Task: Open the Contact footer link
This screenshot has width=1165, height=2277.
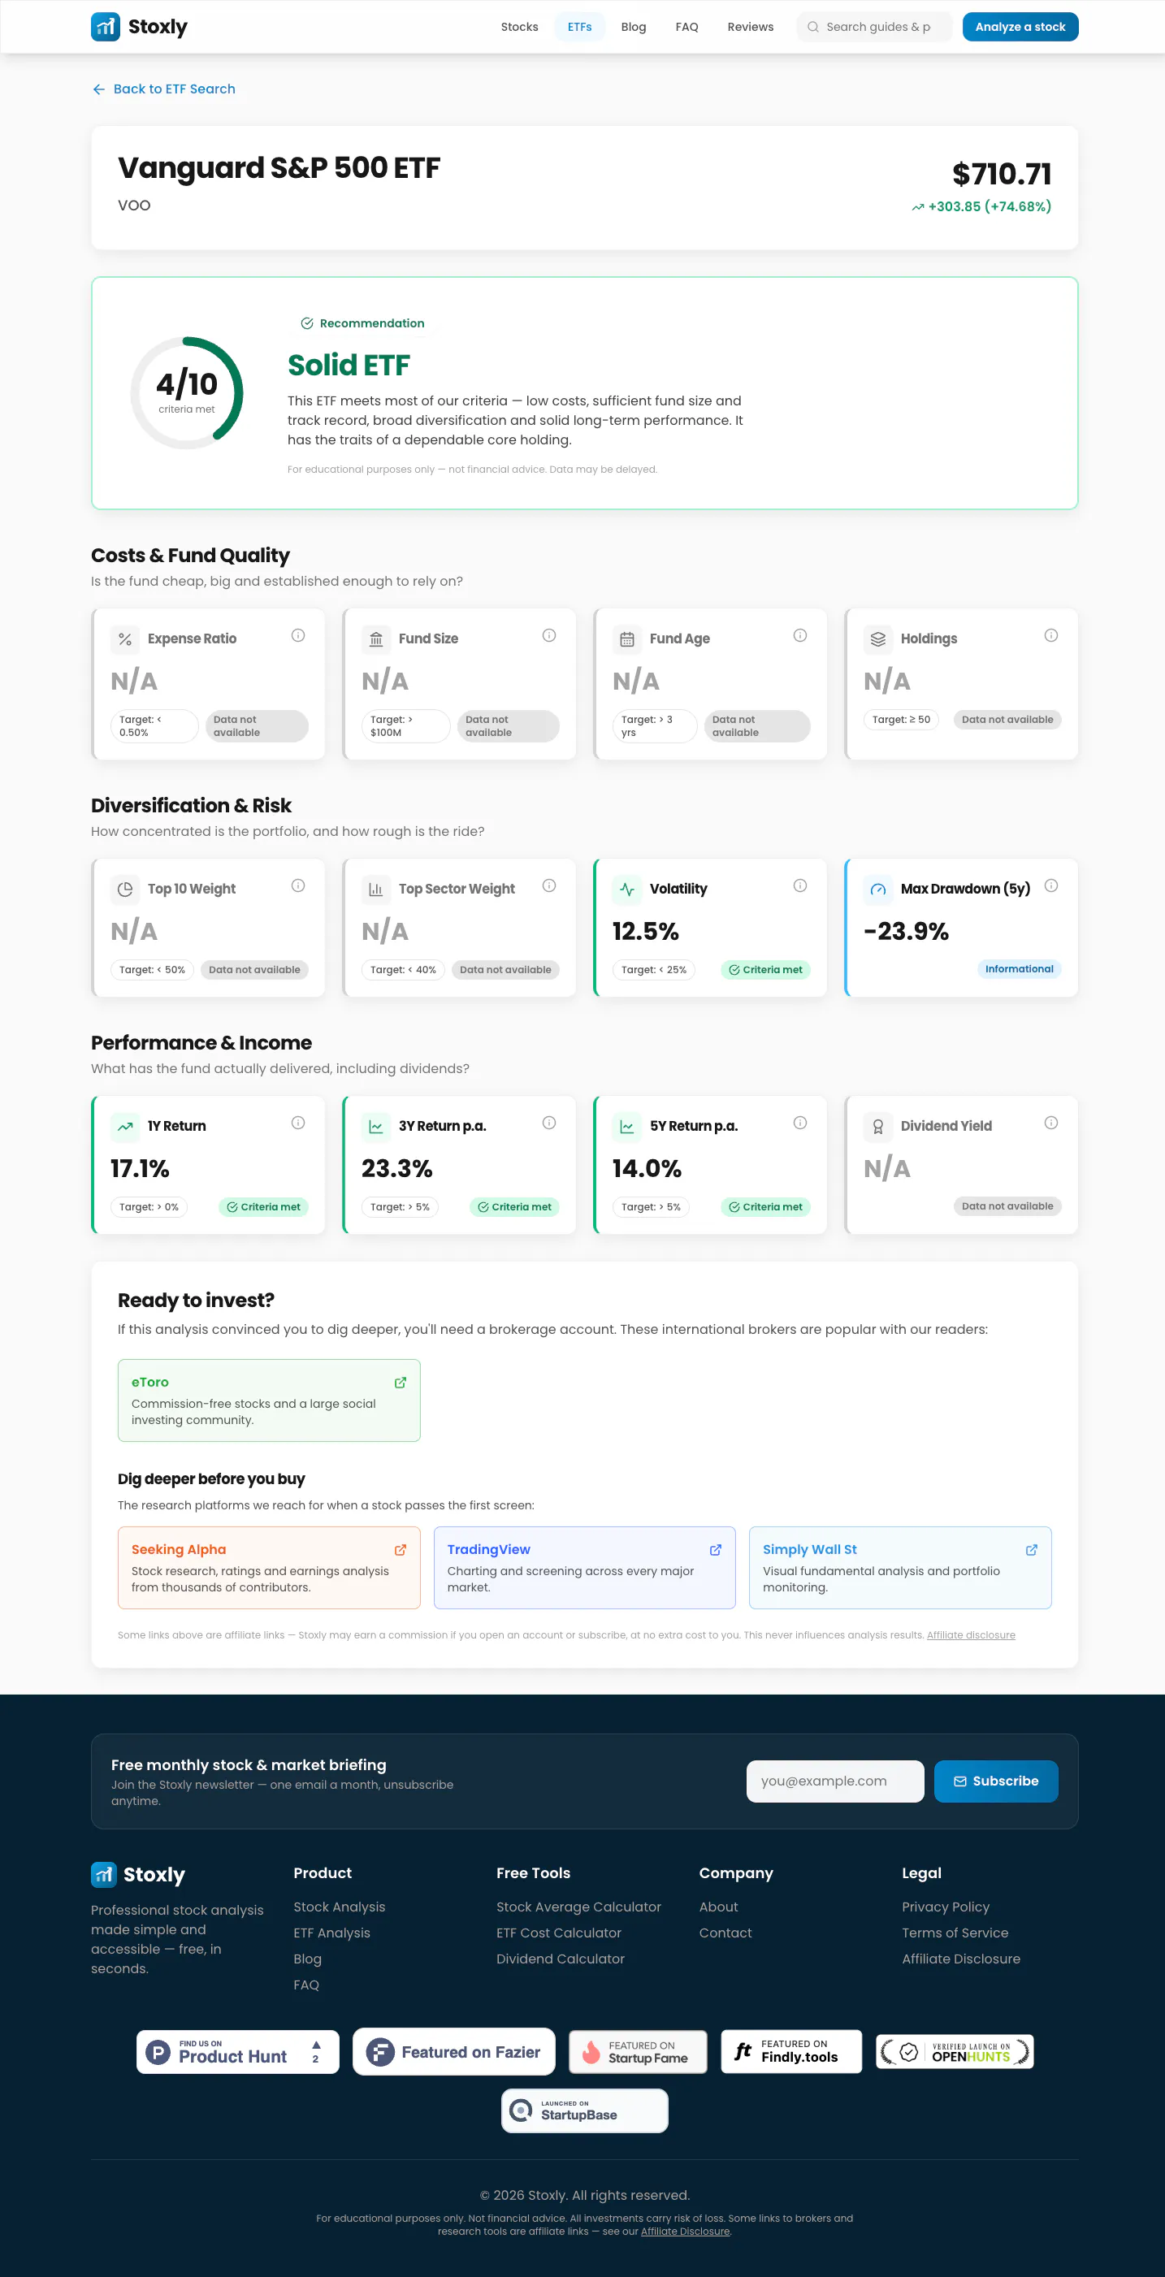Action: click(x=725, y=1933)
